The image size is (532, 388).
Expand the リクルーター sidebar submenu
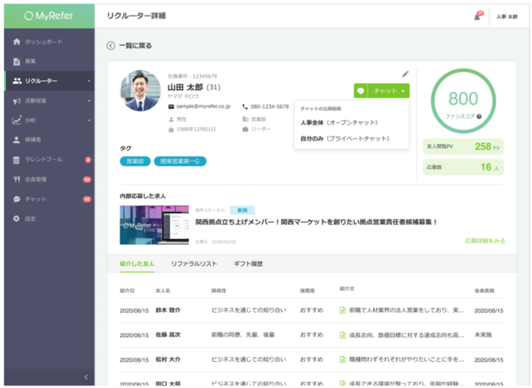(89, 81)
